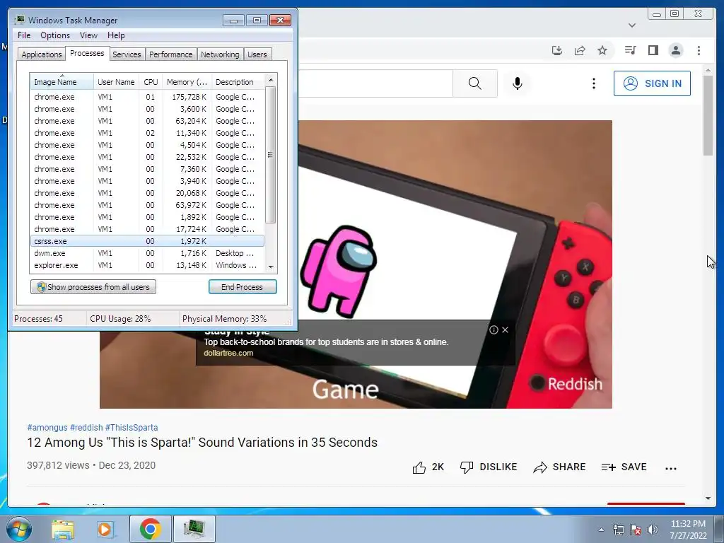The height and width of the screenshot is (543, 724).
Task: Open Task Manager View menu
Action: coord(88,35)
